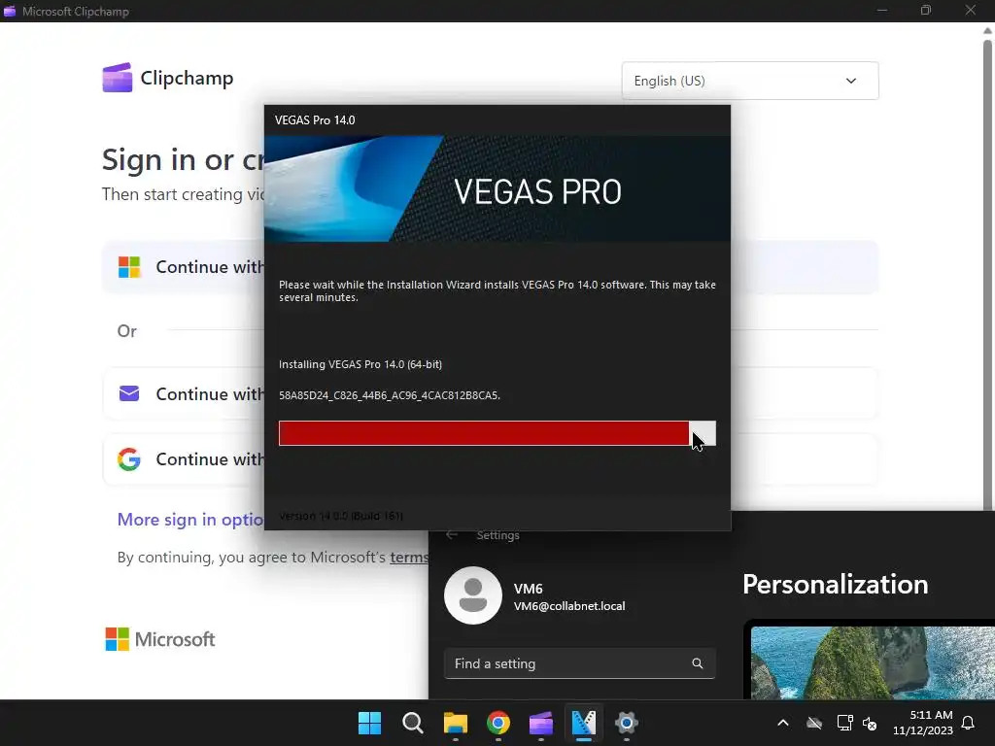Click the envelope email icon in Clipchamp
Screen dimensions: 995x746
[129, 394]
